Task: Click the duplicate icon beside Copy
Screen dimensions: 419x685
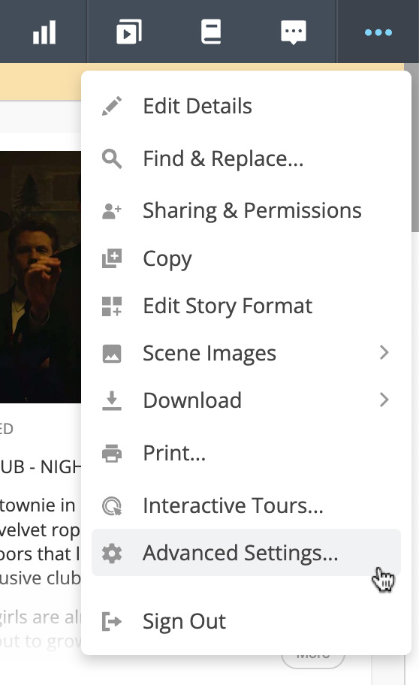Action: (x=112, y=258)
